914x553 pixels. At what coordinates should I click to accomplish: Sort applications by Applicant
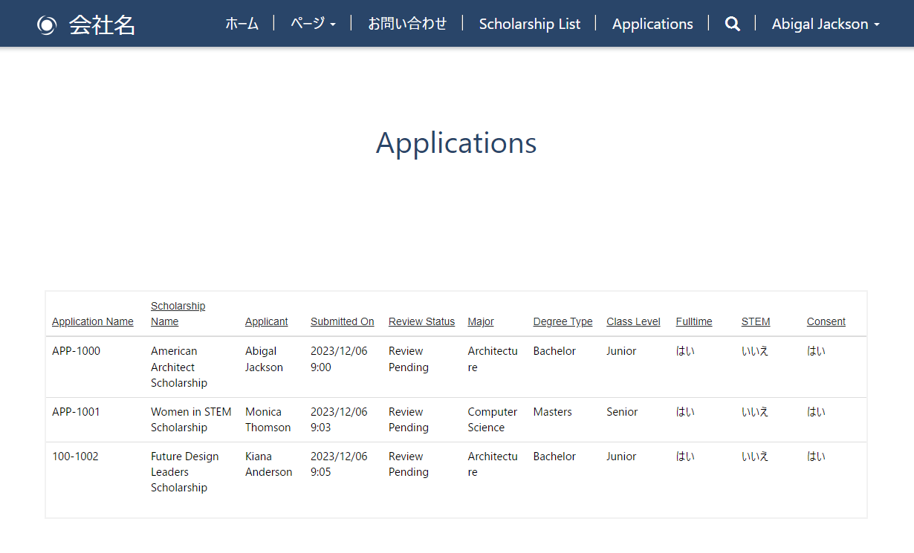point(265,321)
